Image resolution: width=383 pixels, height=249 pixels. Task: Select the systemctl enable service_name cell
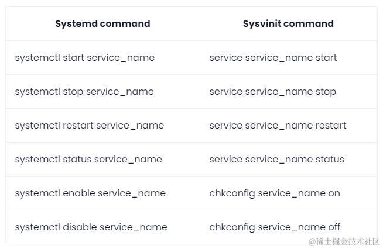click(90, 193)
